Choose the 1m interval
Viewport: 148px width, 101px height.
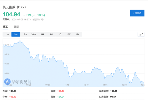coord(7,34)
